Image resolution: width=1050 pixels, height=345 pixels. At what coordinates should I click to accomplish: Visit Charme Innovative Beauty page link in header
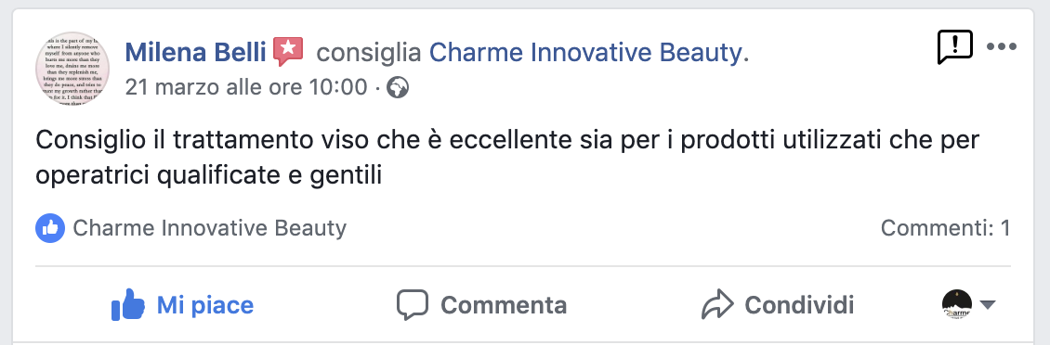point(585,52)
